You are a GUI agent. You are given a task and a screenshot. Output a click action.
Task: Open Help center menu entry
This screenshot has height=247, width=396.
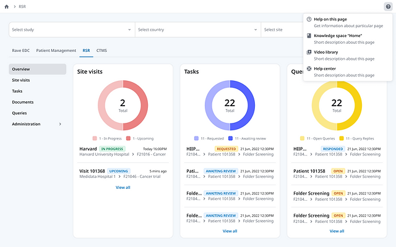click(x=348, y=72)
